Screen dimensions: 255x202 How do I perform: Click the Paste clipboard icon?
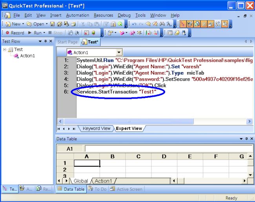(x=97, y=24)
